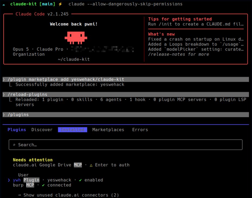Viewport: 252px width, 198px height.
Task: Click the lightning bolt in shell prompt
Action: coord(60,4)
